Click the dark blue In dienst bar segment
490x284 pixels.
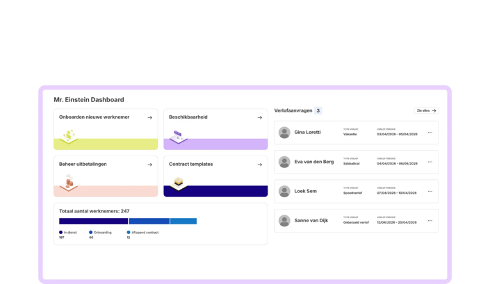93,222
